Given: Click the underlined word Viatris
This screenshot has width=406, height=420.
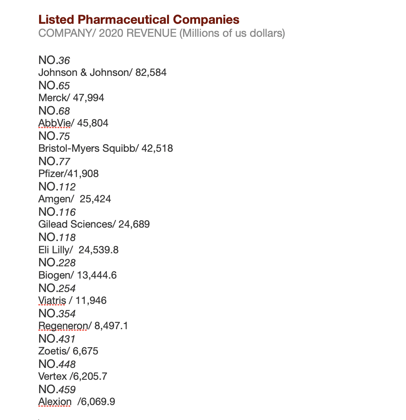Looking at the screenshot, I should tap(52, 300).
